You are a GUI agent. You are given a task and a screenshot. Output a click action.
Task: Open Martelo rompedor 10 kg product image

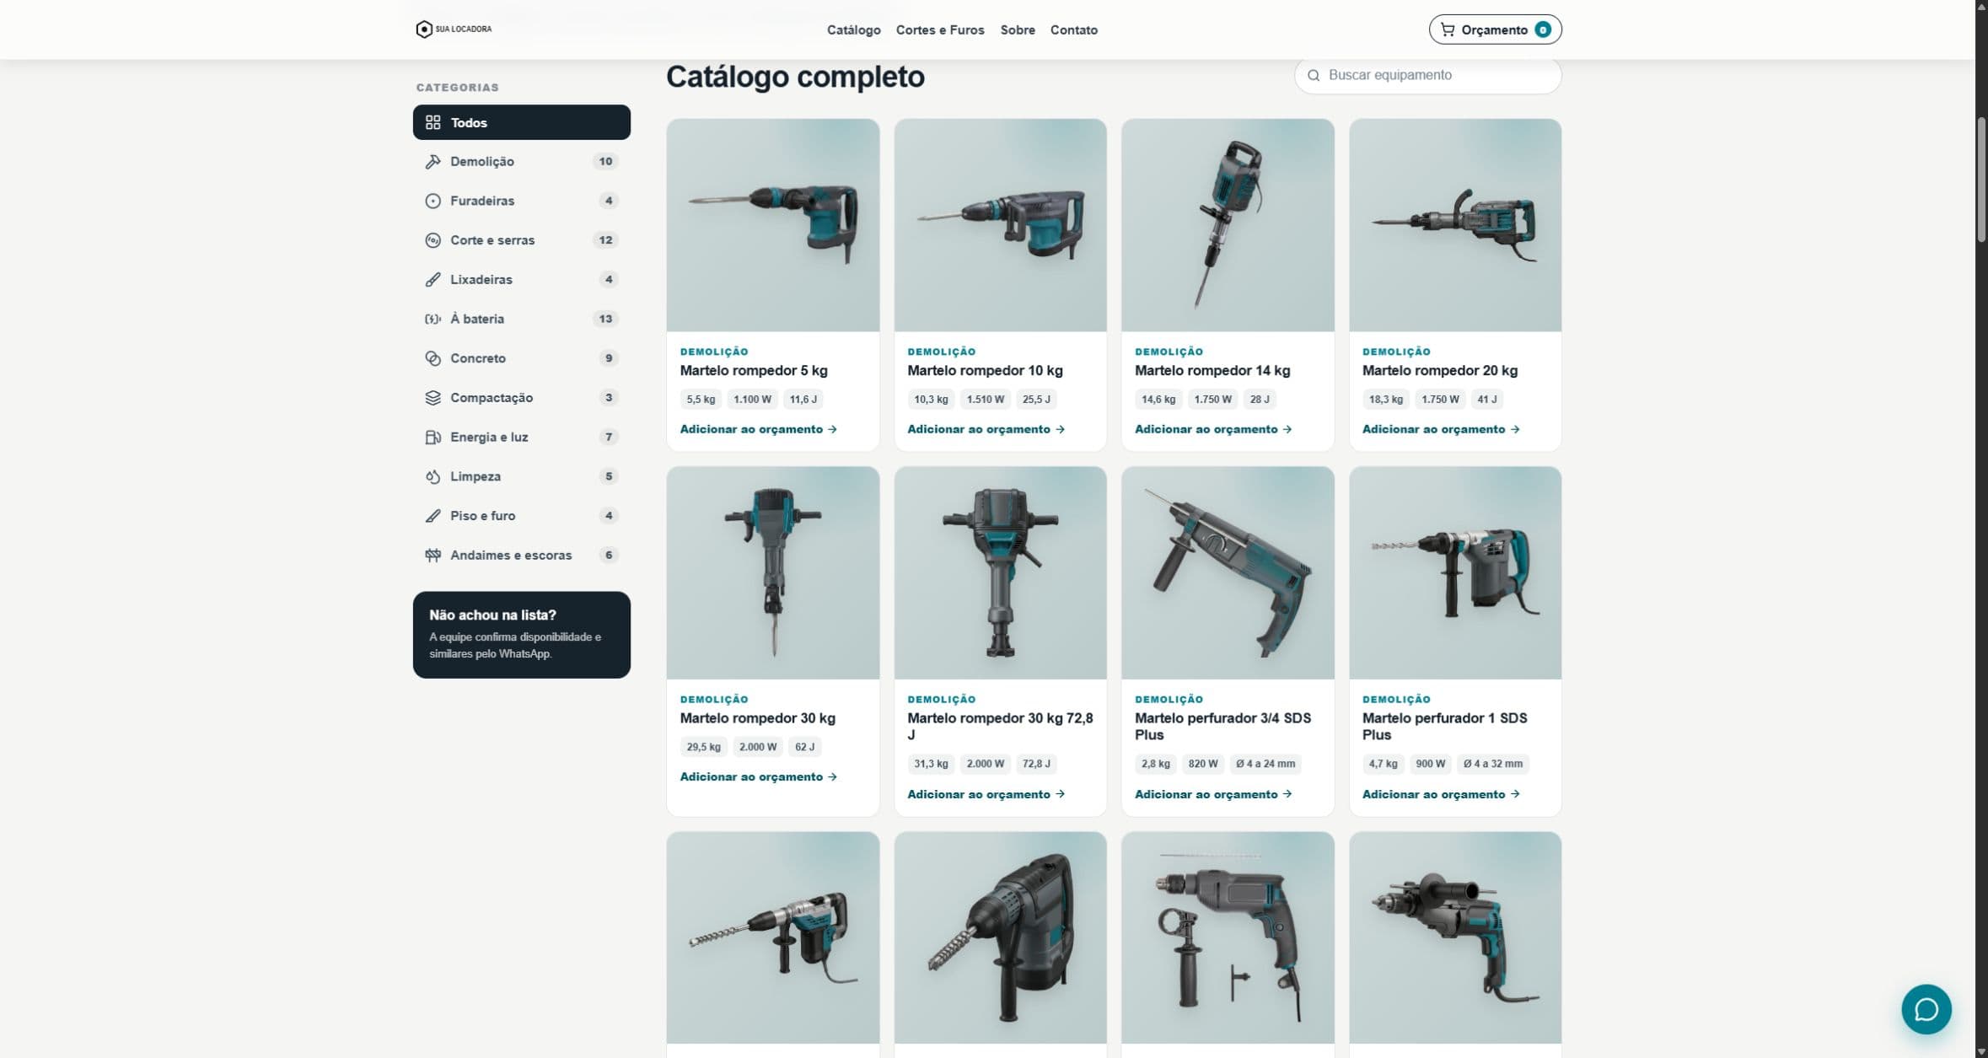click(1000, 225)
